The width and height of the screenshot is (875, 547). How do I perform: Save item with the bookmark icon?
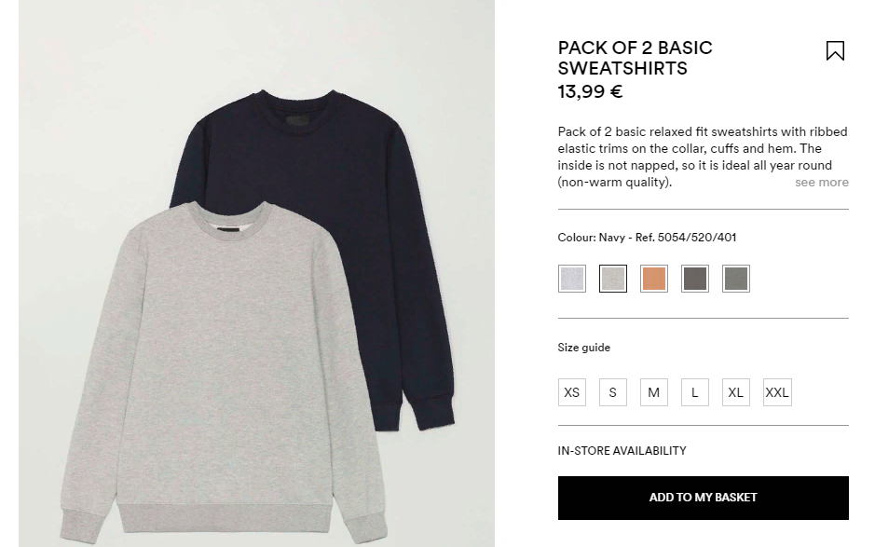(835, 51)
